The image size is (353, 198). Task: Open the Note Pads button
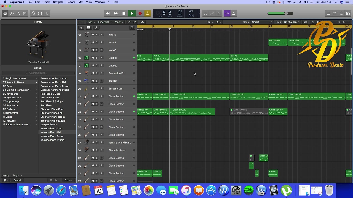click(x=335, y=13)
